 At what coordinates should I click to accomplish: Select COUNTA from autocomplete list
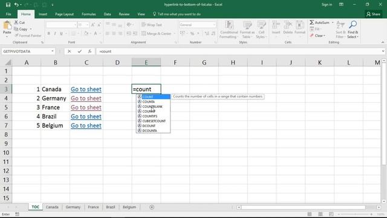tap(153, 102)
